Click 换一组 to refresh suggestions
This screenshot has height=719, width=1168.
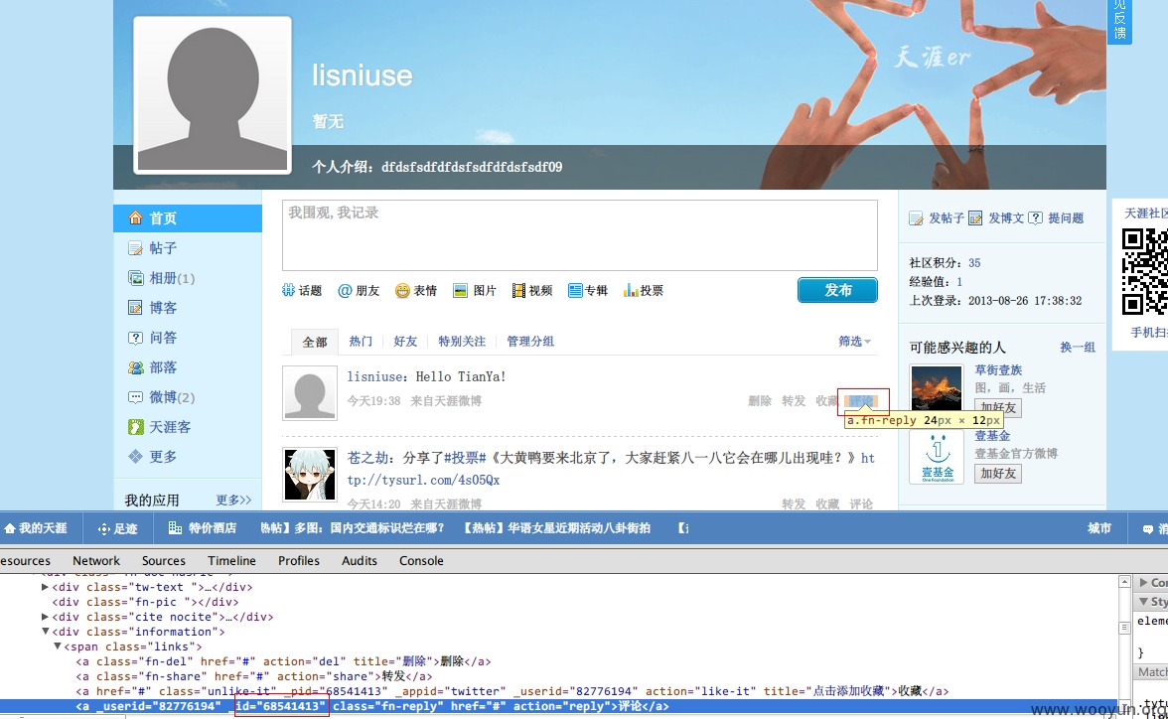[1077, 348]
